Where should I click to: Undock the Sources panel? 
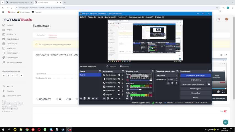pyautogui.click(x=123, y=71)
